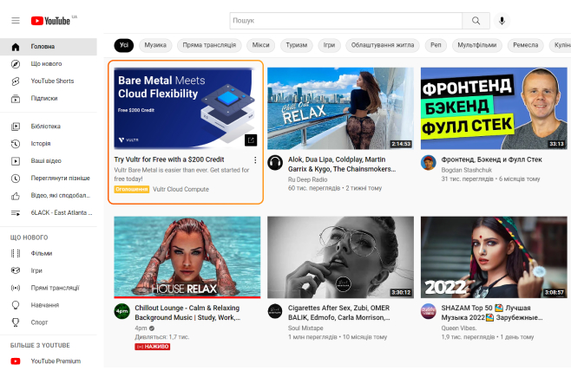This screenshot has width=571, height=377.
Task: Click the Переглянути пізніше clock icon
Action: tap(16, 179)
